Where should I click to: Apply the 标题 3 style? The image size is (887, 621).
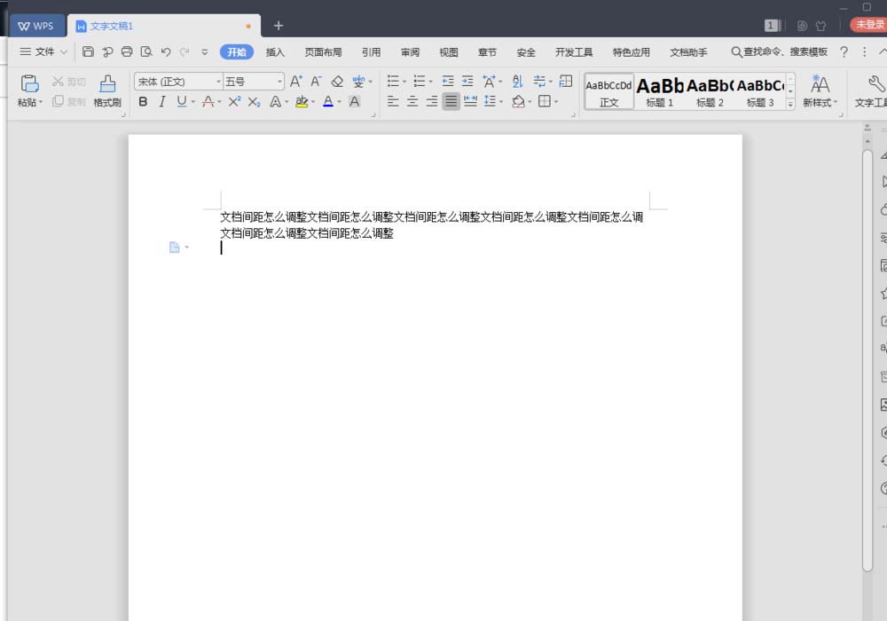(760, 91)
